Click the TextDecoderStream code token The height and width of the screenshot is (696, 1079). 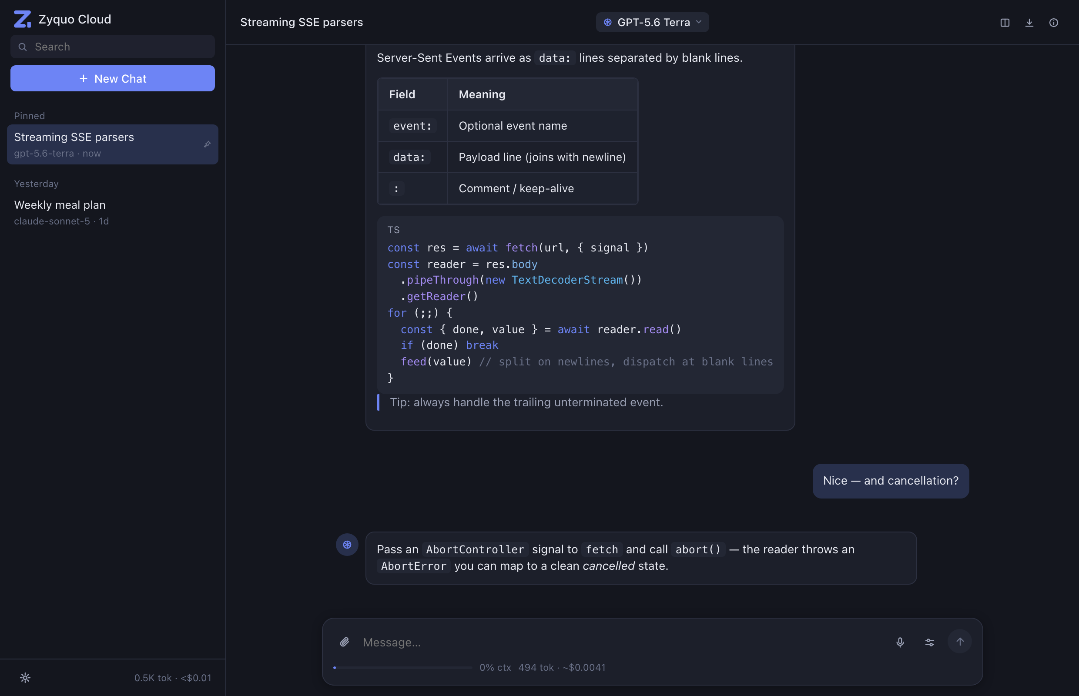(x=567, y=280)
